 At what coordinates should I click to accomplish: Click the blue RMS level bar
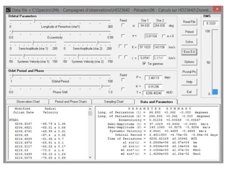click(x=215, y=92)
